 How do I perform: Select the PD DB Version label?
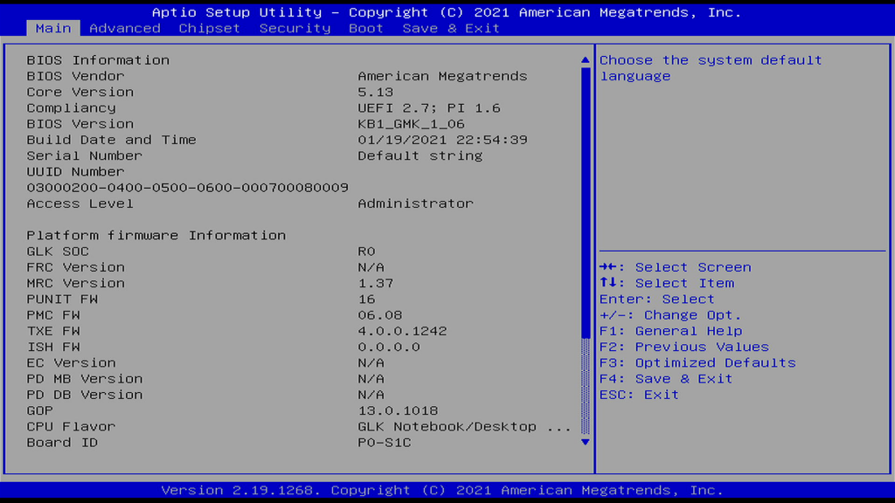(85, 396)
